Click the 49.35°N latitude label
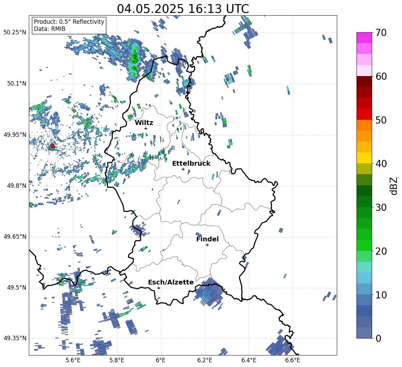This screenshot has height=367, width=402. [x=15, y=338]
